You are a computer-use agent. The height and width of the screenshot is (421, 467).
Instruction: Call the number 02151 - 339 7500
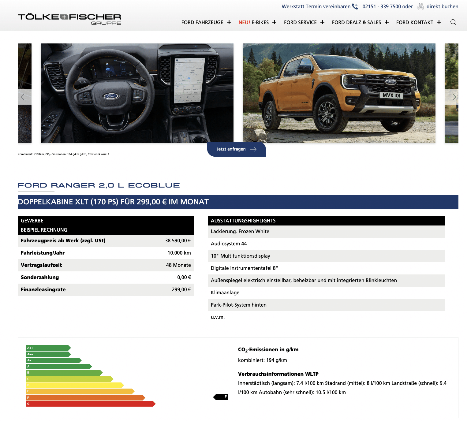tap(382, 6)
